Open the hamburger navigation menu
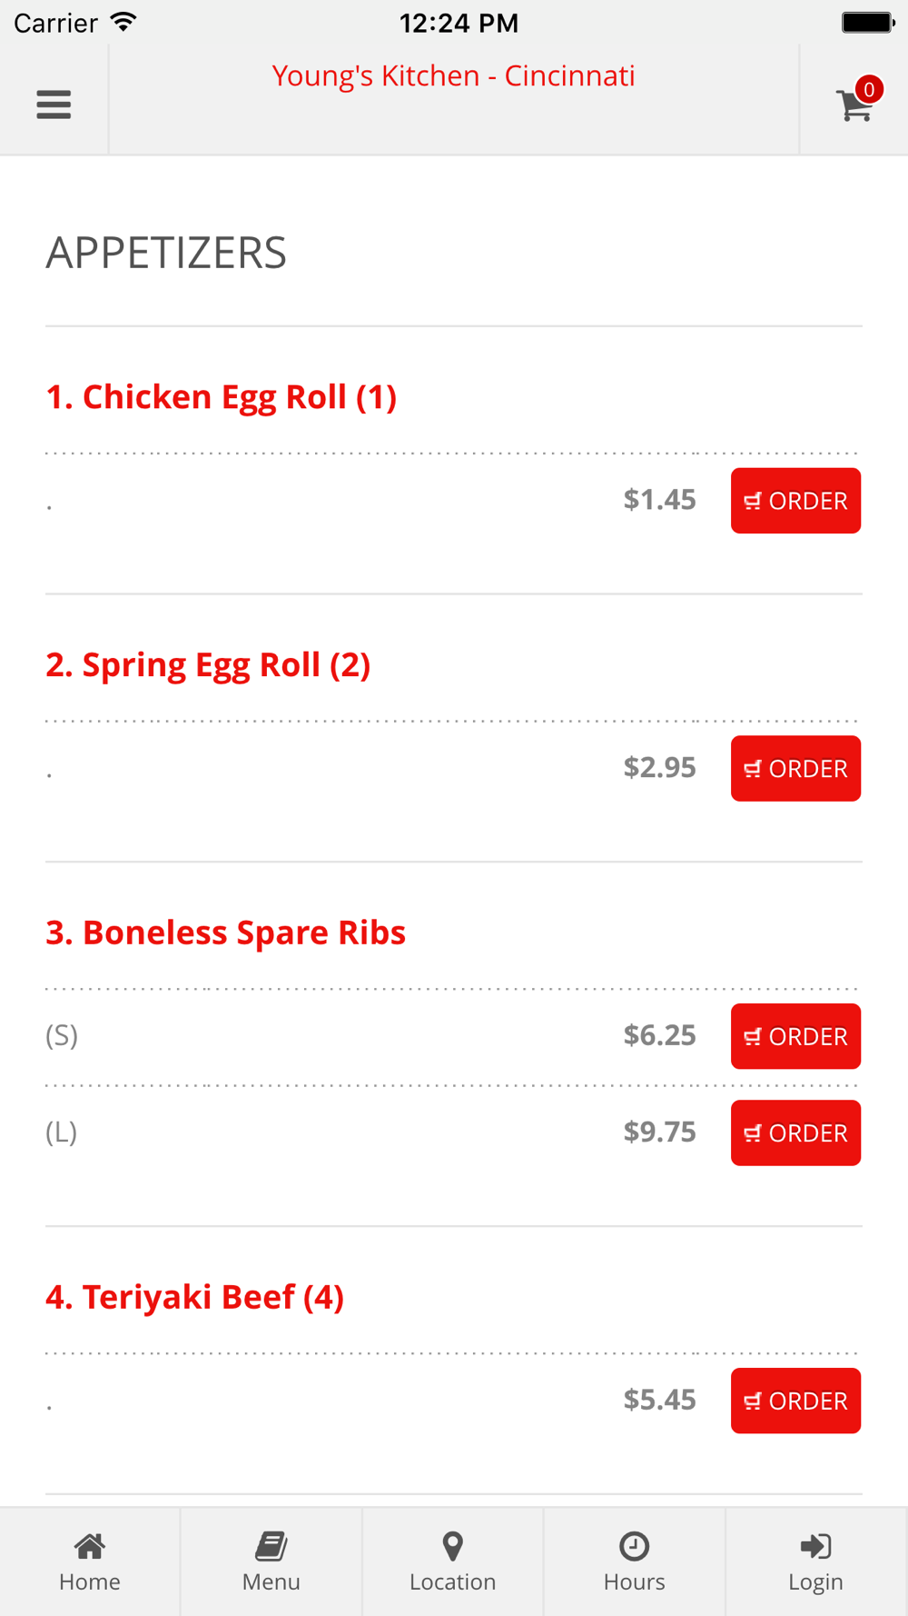 (54, 105)
